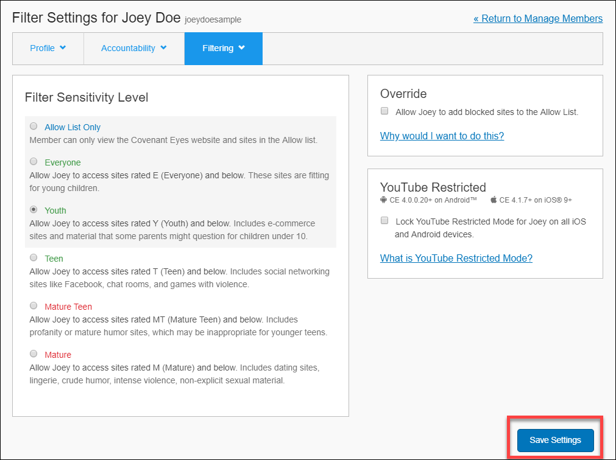Choose the Teen filter level
The width and height of the screenshot is (616, 460).
pos(34,257)
